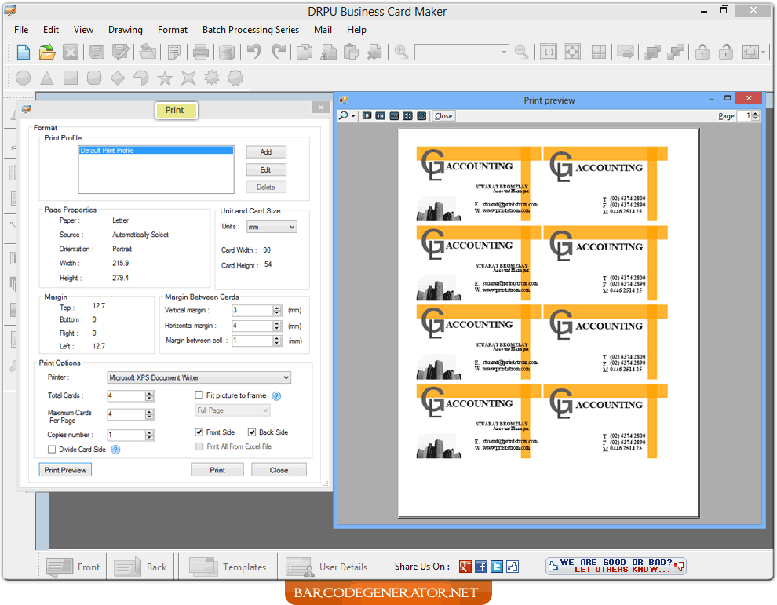Open the Help menu

point(356,30)
